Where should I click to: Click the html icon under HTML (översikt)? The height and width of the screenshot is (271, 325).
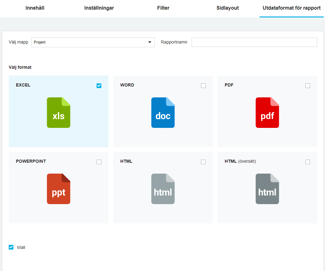click(x=267, y=189)
